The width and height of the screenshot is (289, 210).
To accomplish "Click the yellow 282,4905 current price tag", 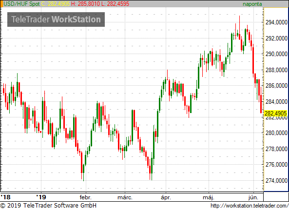I will click(x=275, y=114).
